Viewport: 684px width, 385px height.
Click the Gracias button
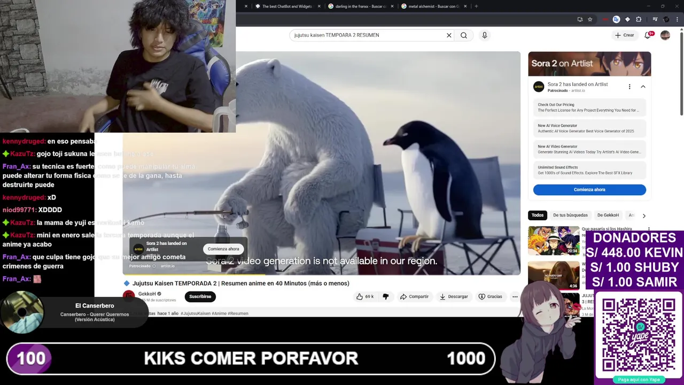(490, 297)
